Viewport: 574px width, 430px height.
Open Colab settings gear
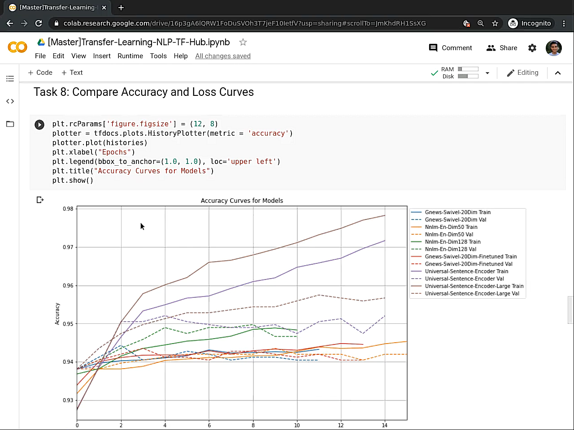coord(532,48)
